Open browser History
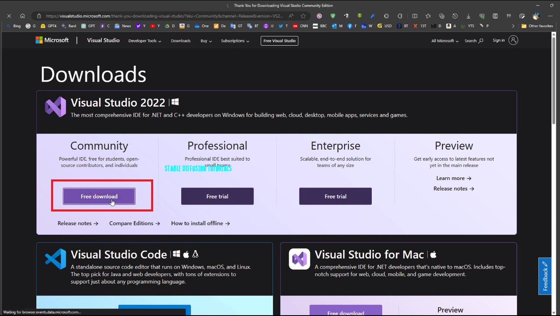 point(455,16)
